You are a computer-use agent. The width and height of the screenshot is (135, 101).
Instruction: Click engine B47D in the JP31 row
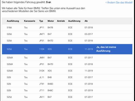pyautogui.click(x=50, y=41)
